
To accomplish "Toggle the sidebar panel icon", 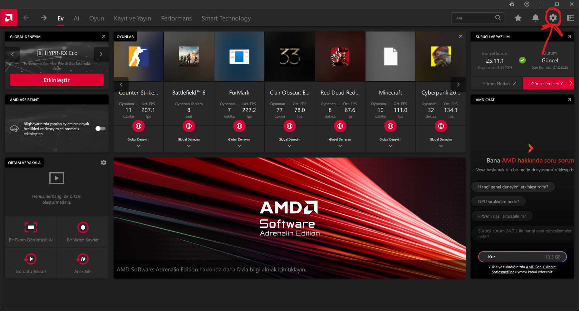I will coord(571,18).
